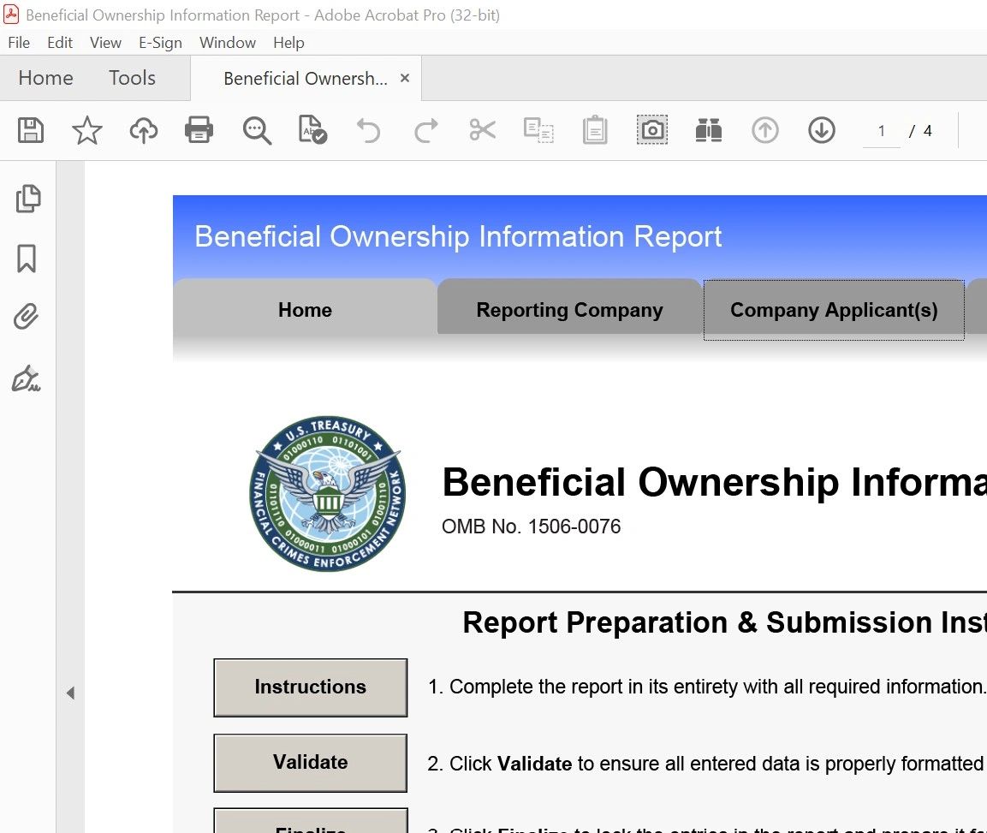Click the large Beneficial Ownership Informa heading
Image resolution: width=987 pixels, height=833 pixels.
click(715, 482)
